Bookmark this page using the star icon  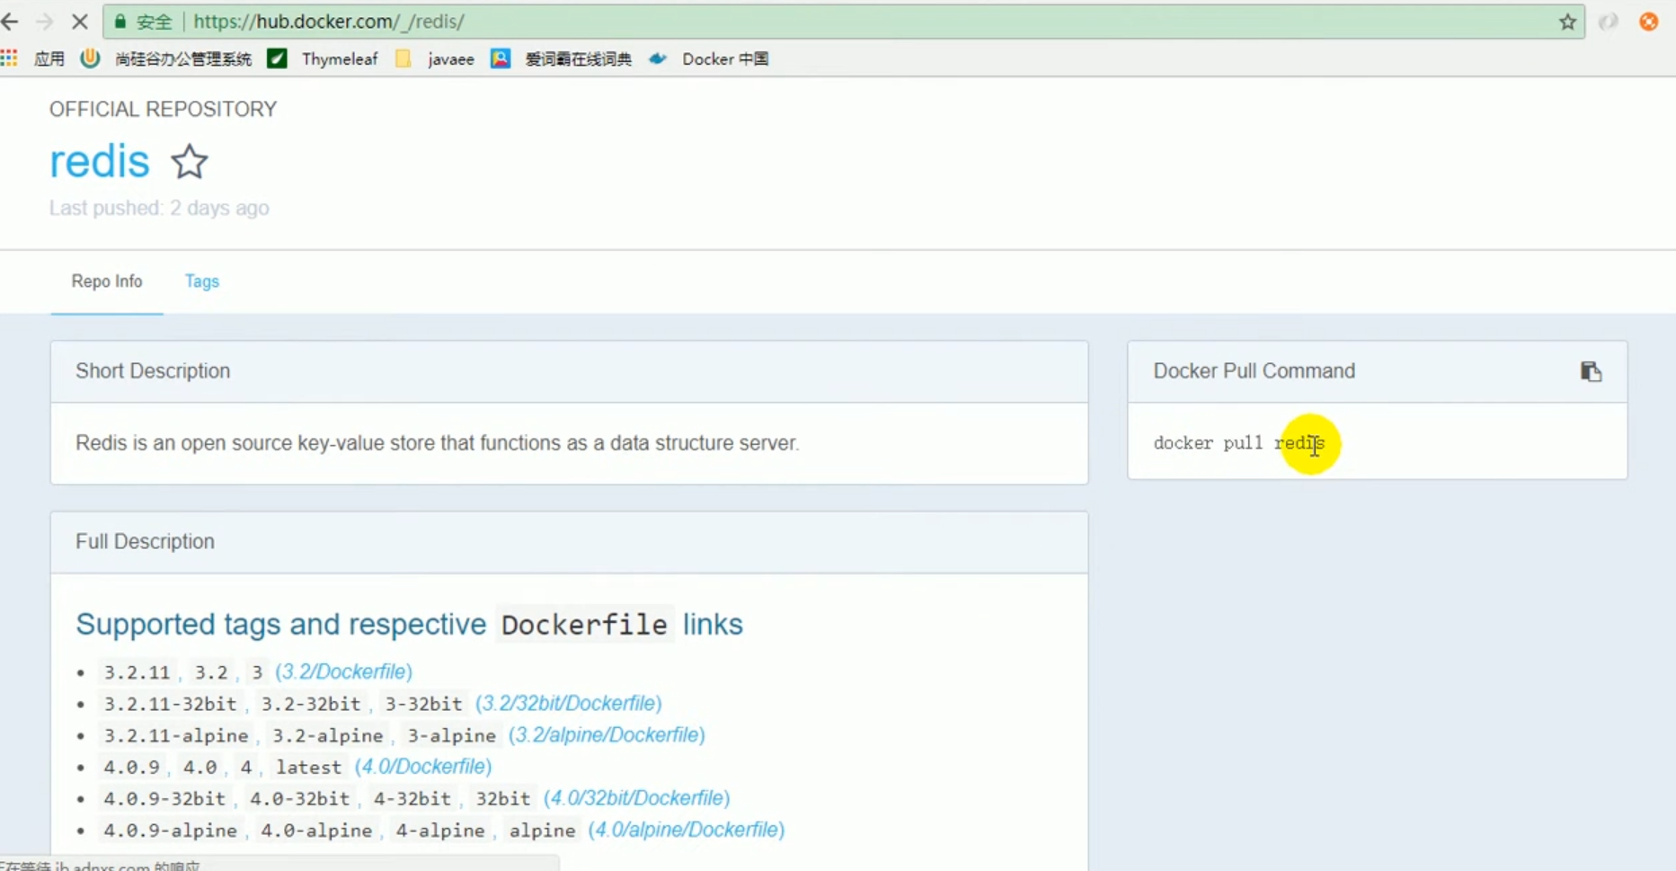(1566, 22)
